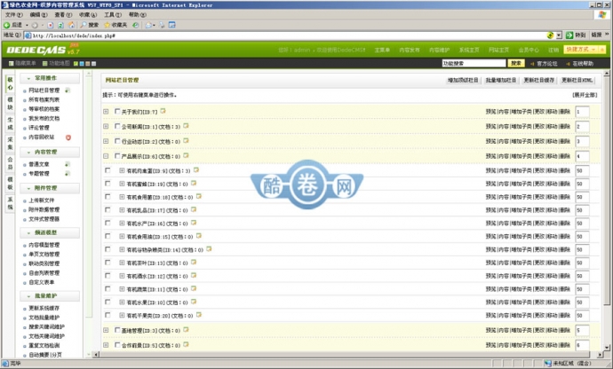
Task: Click the IE Refresh page icon
Action: point(61,25)
